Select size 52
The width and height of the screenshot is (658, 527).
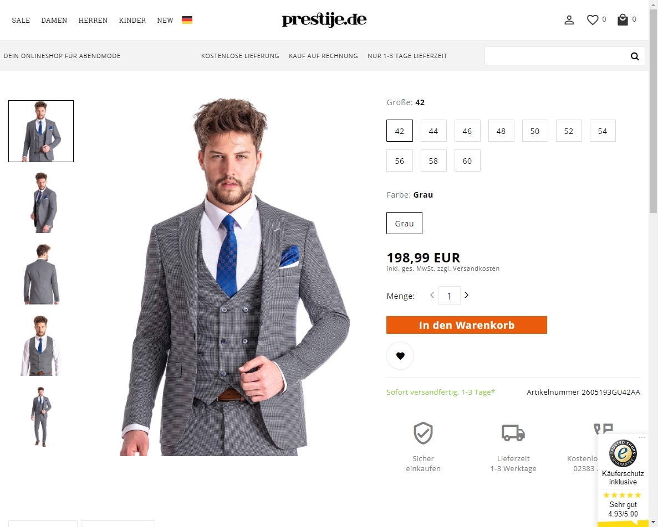[568, 131]
